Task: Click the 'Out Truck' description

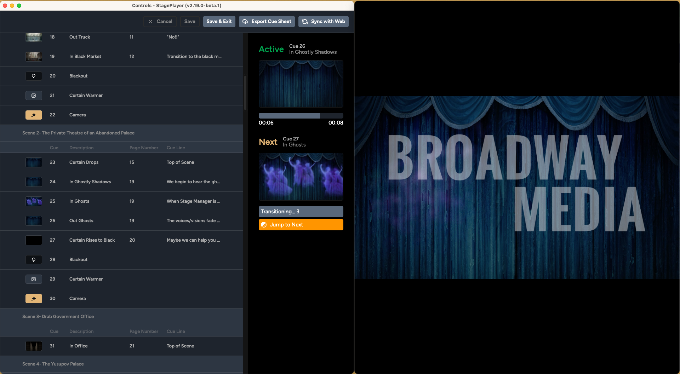Action: [x=80, y=37]
